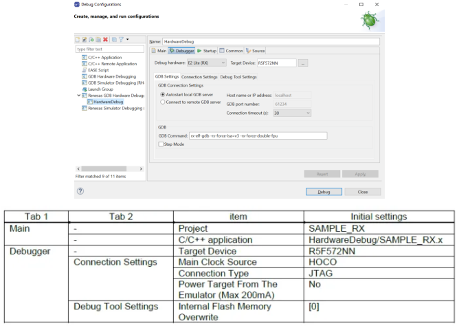The width and height of the screenshot is (459, 328).
Task: Select the EASE Script configuration type
Action: click(x=98, y=69)
